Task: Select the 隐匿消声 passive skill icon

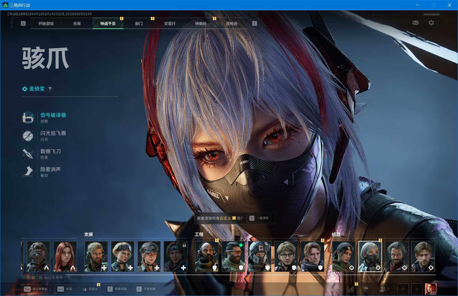Action: [x=28, y=172]
